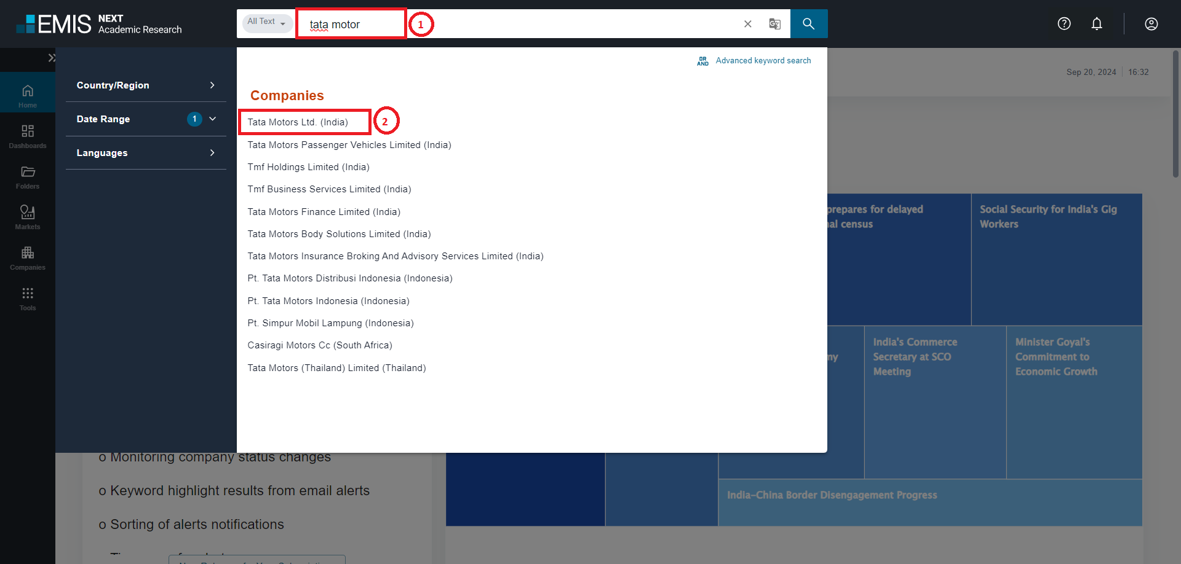This screenshot has width=1181, height=564.
Task: Open Companies in the sidebar
Action: (x=28, y=258)
